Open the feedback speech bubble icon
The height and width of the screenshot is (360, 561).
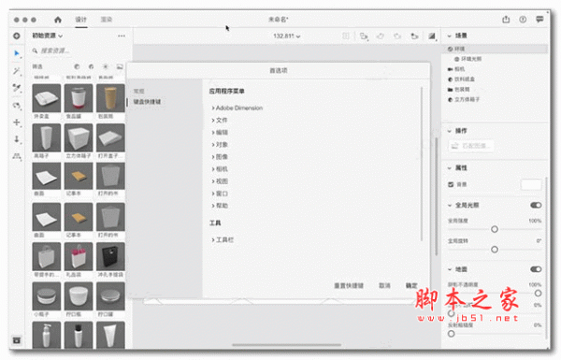(x=539, y=20)
